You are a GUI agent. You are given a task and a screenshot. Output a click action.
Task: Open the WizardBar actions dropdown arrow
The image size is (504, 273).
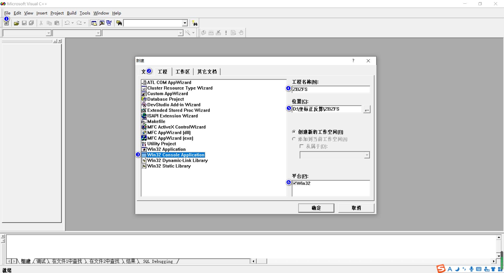pyautogui.click(x=193, y=33)
